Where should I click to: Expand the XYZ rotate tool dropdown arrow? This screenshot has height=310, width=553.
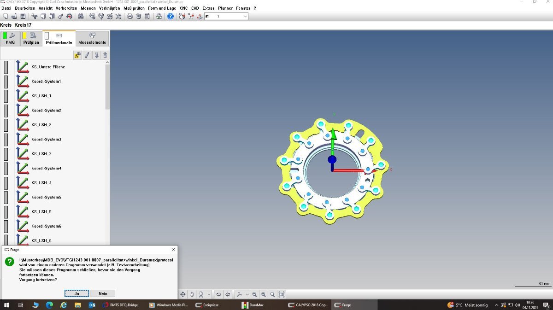(x=209, y=294)
